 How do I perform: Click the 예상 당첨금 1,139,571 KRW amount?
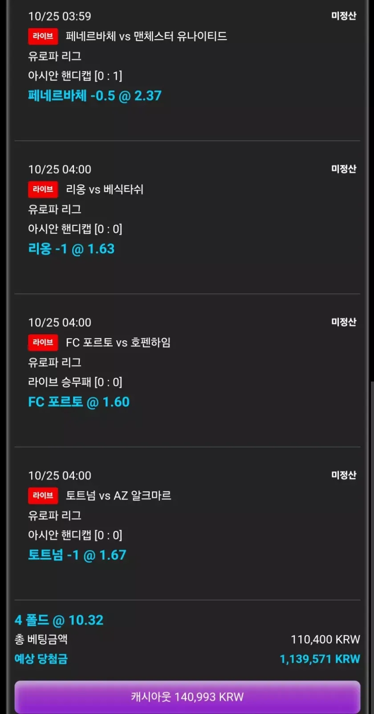pos(319,659)
